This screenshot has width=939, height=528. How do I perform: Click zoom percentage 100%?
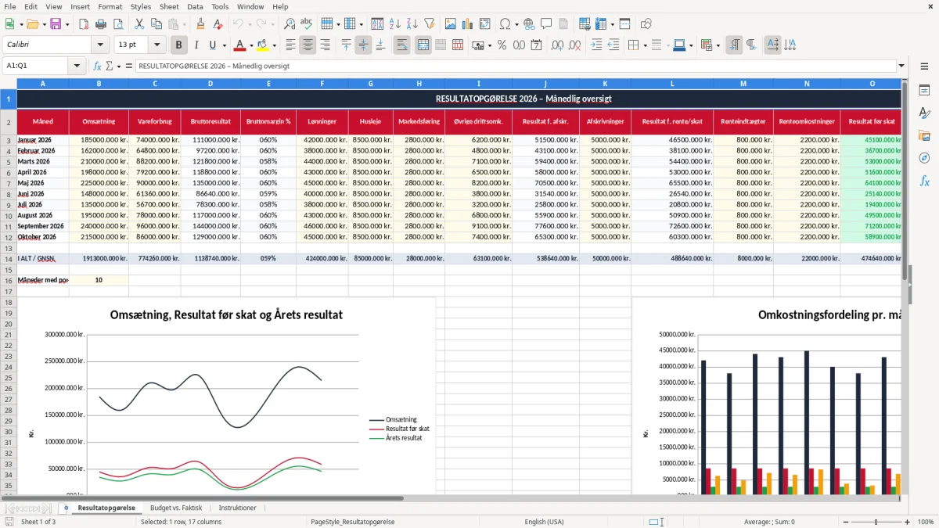pyautogui.click(x=926, y=522)
